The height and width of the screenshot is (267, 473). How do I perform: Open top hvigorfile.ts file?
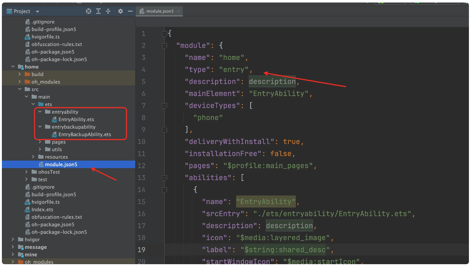click(x=45, y=37)
